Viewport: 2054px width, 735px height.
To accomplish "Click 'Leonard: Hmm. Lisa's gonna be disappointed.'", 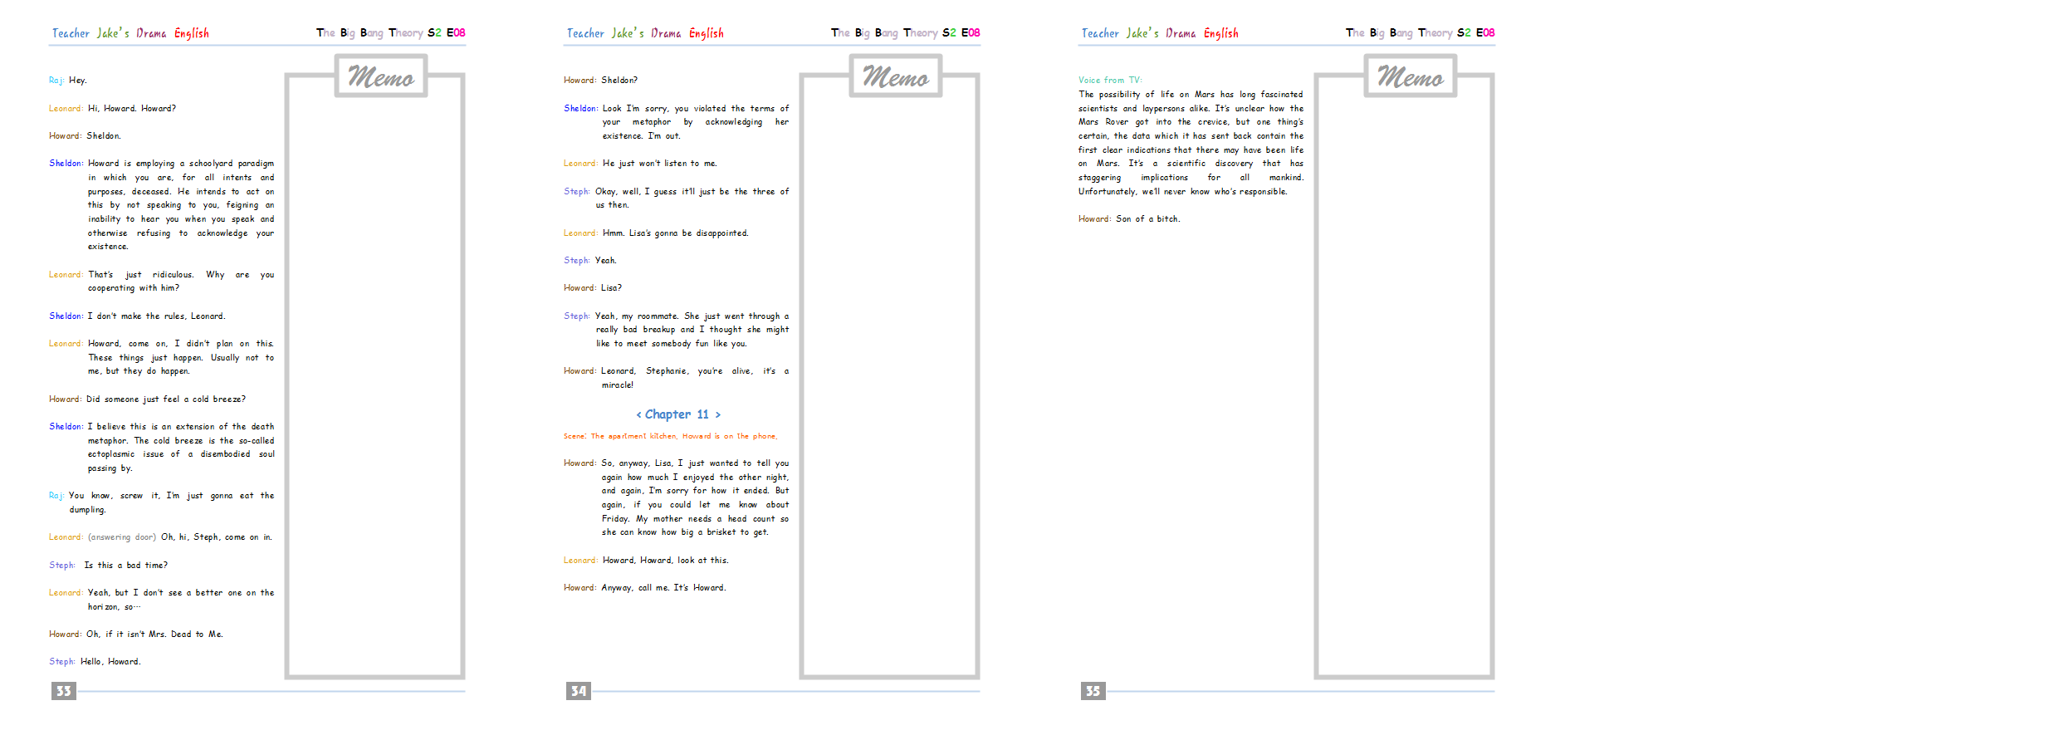I will point(656,233).
